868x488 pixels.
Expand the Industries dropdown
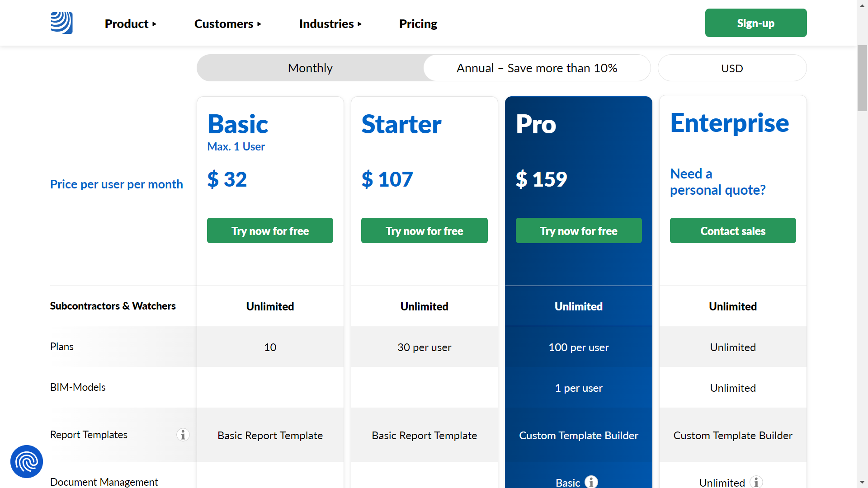331,24
